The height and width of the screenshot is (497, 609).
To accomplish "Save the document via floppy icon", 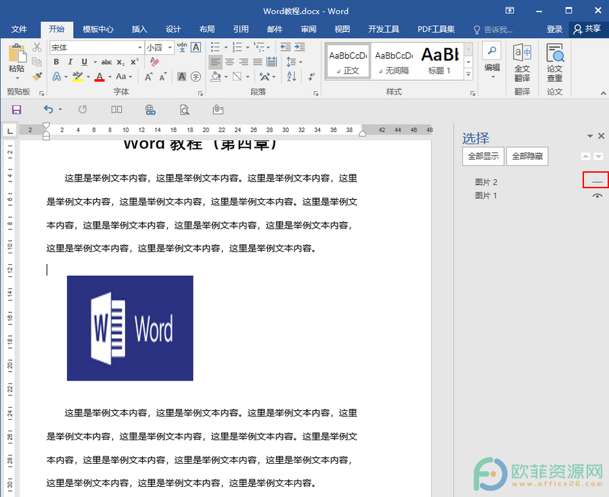I will tap(16, 110).
